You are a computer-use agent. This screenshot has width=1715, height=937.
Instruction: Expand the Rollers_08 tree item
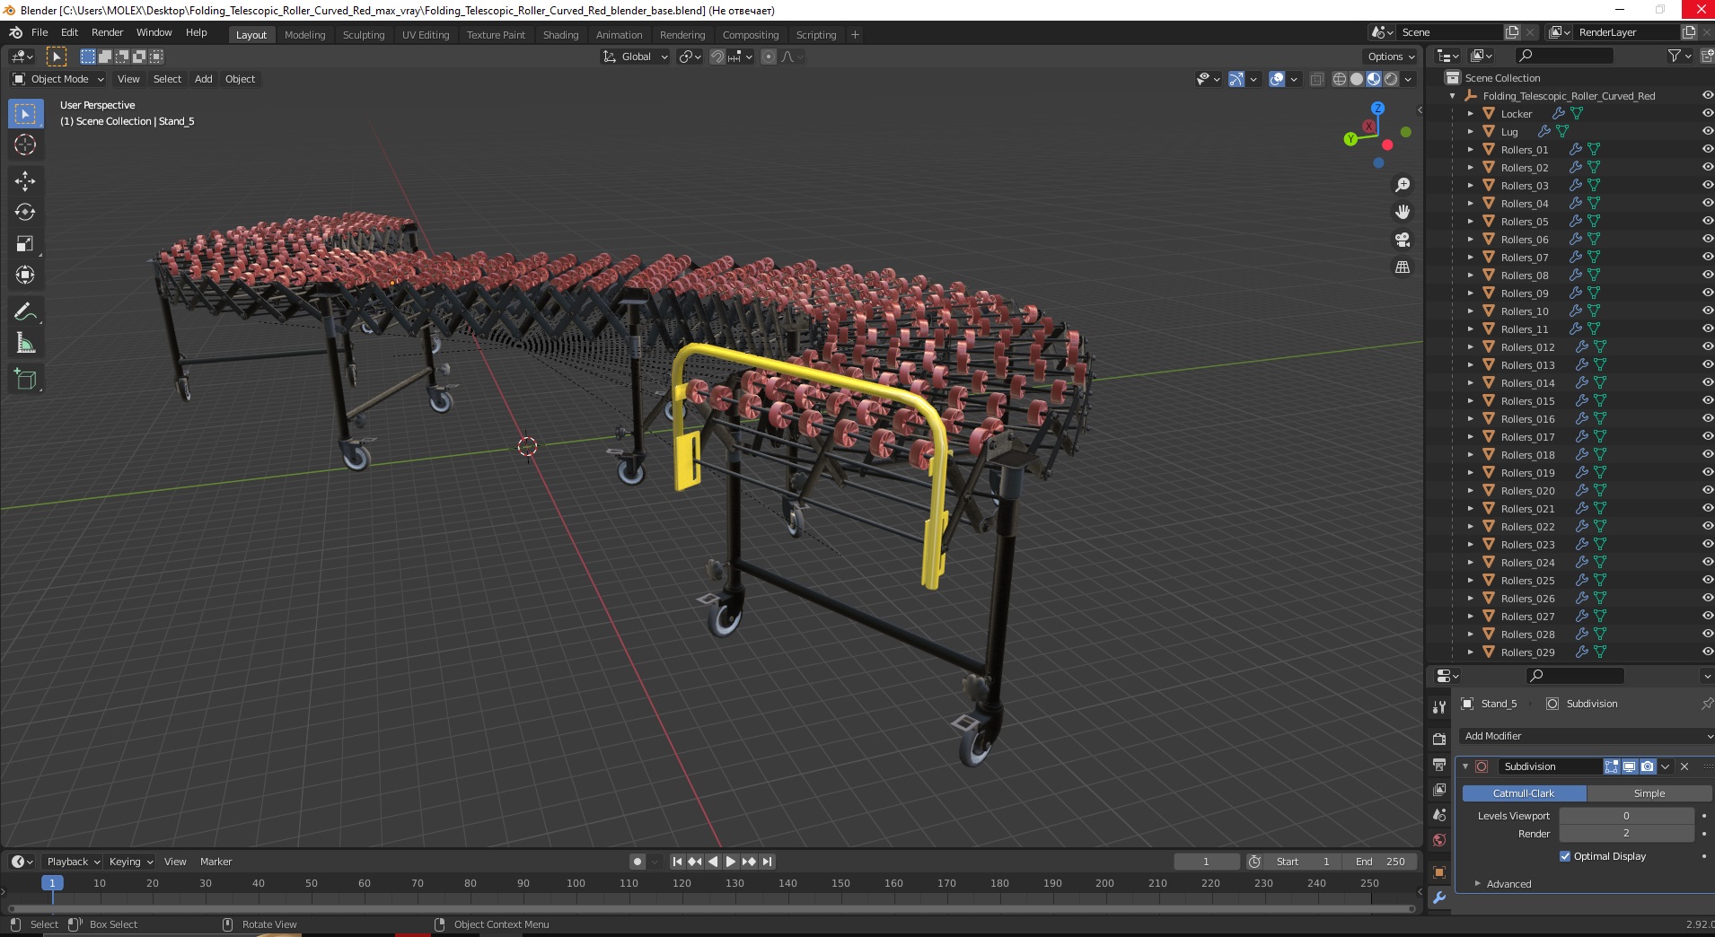[x=1470, y=276]
